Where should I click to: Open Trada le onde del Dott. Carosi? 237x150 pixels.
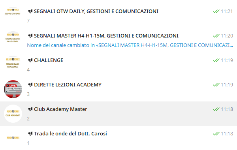click(x=118, y=138)
